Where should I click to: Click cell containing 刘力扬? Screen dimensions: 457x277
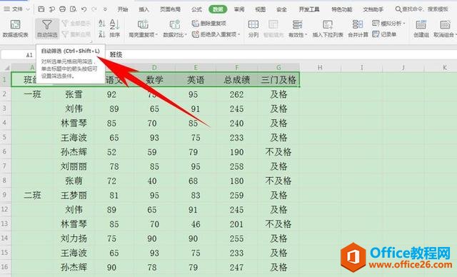tap(74, 238)
